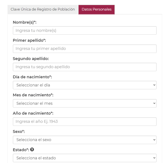Focus the Ingresa tu nombre(s) text field

[x=85, y=30]
